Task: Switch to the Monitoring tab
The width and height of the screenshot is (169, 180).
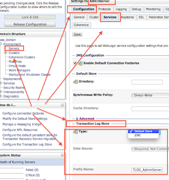Action: 153,9
